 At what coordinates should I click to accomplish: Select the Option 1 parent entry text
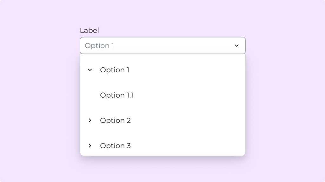115,70
